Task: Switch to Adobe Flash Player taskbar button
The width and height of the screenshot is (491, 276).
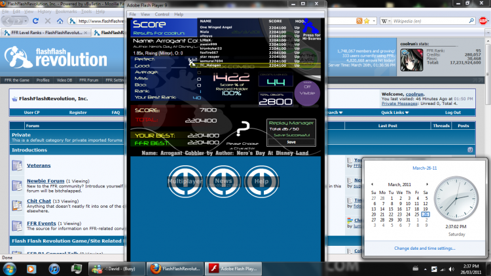Action: 233,269
